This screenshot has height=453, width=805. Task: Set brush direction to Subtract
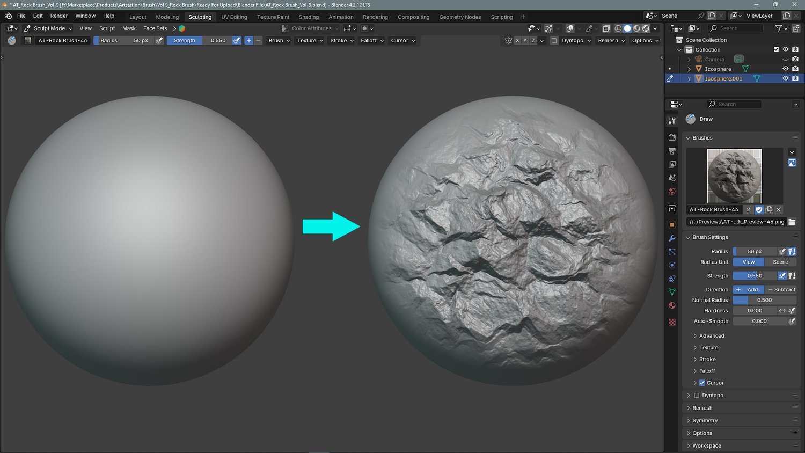[781, 289]
